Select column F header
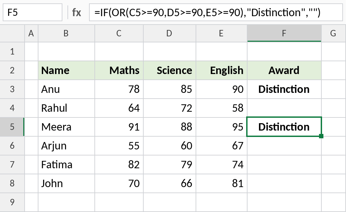The height and width of the screenshot is (212, 346). (284, 33)
